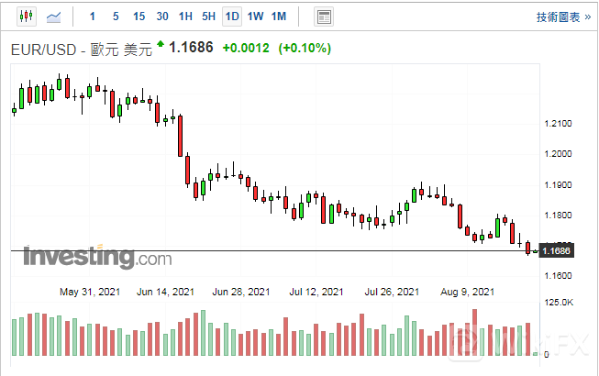This screenshot has height=376, width=599.
Task: Switch the chart to the 5H interval
Action: click(208, 17)
